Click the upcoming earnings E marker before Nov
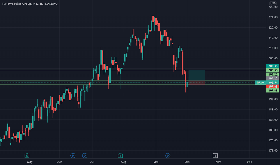The height and width of the screenshot is (165, 280). (215, 155)
